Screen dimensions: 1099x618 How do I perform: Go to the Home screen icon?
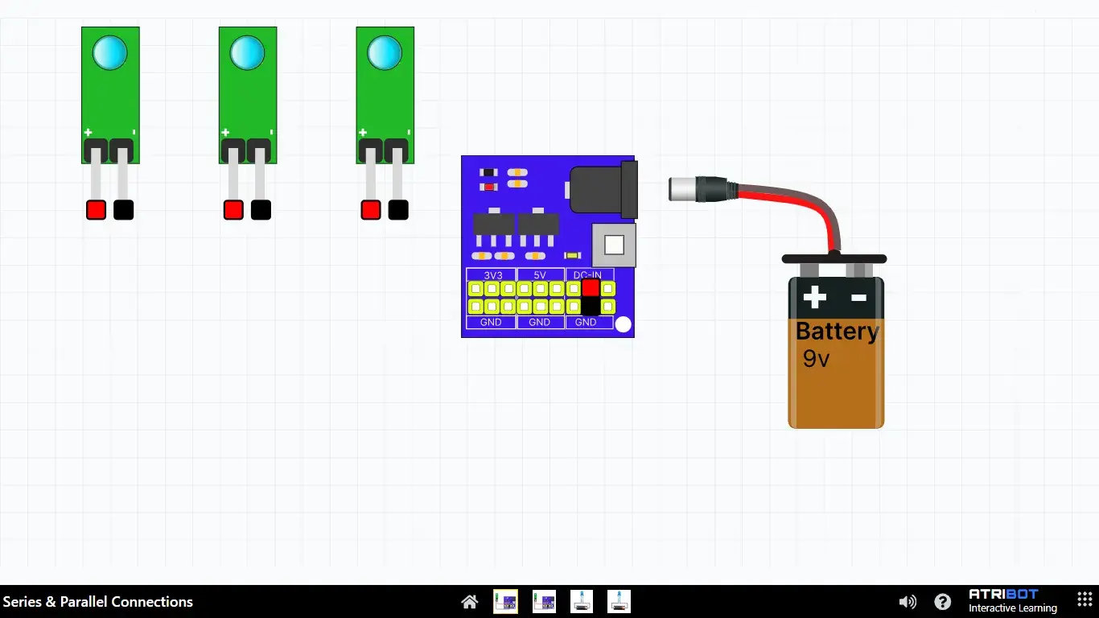pyautogui.click(x=470, y=602)
